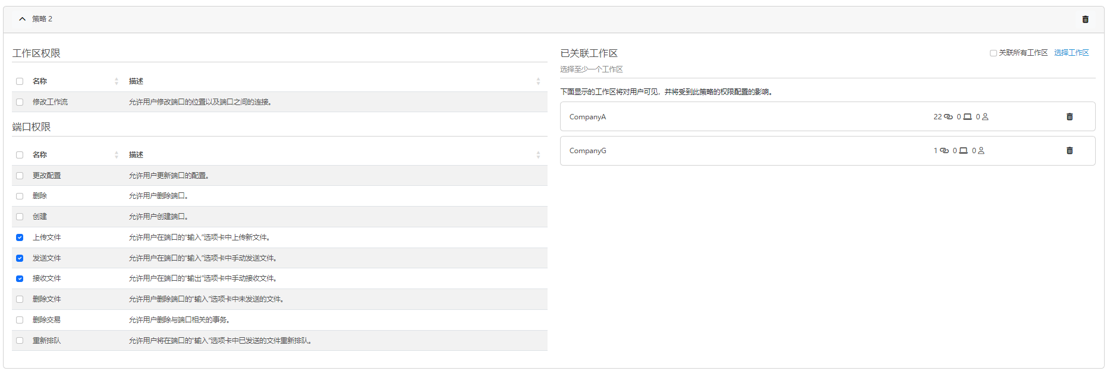Open the 选择工作区 link
The height and width of the screenshot is (374, 1110).
point(1071,53)
